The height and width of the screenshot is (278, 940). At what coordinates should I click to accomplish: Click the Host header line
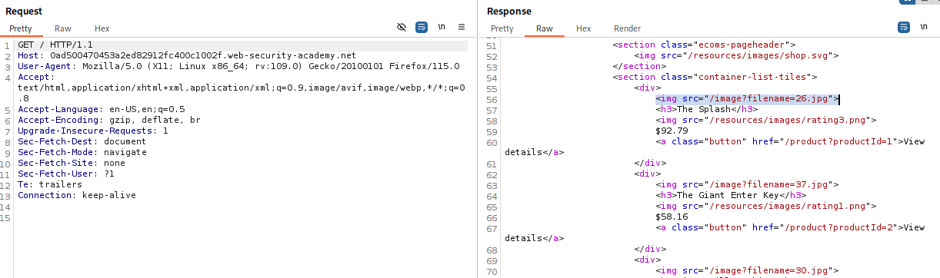(187, 56)
